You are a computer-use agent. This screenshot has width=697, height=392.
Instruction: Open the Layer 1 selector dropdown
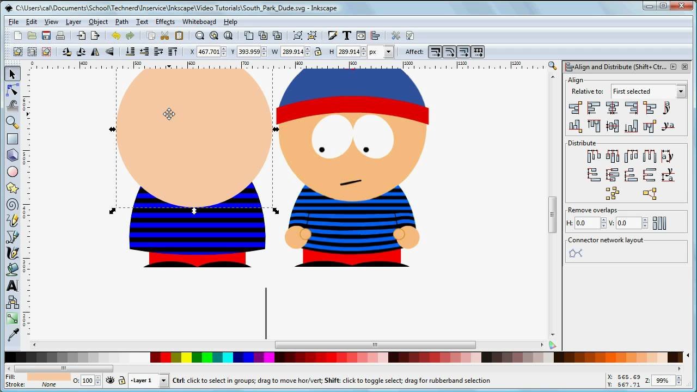click(163, 381)
